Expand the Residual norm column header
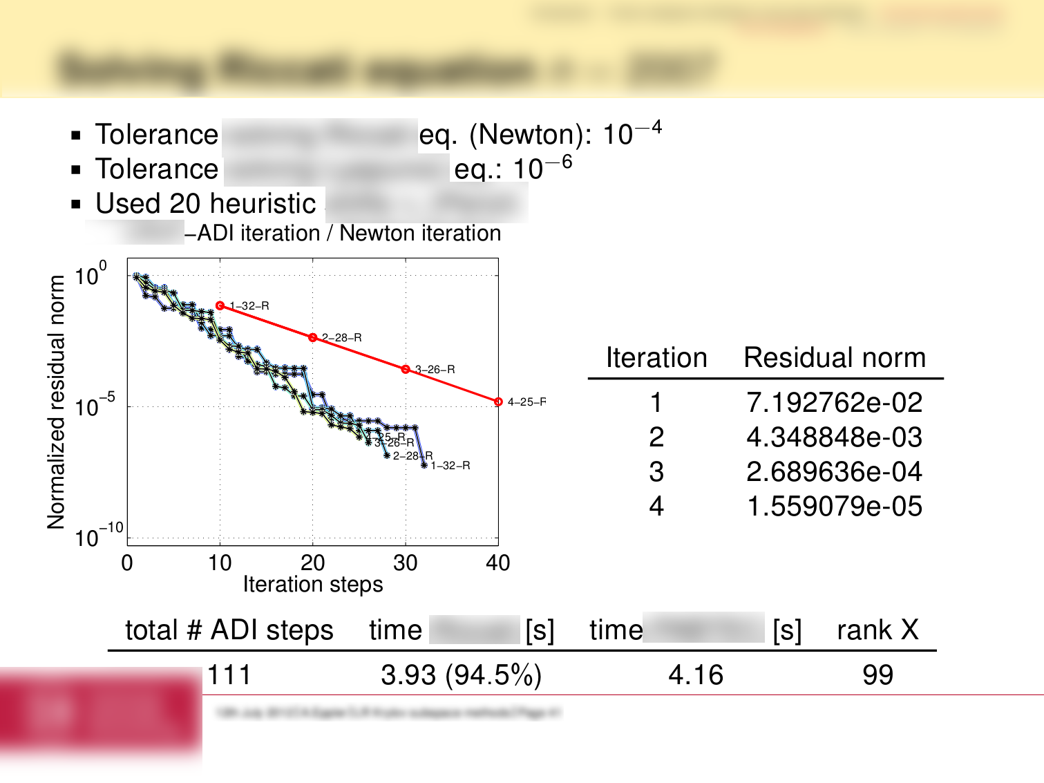Viewport: 1044px width, 783px height. click(x=833, y=357)
